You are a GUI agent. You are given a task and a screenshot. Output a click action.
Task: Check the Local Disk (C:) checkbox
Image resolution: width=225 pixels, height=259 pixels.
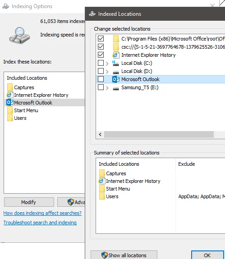point(101,63)
